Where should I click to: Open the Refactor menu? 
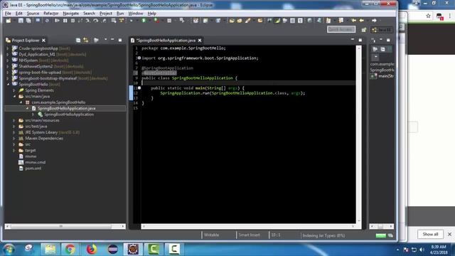coord(50,14)
